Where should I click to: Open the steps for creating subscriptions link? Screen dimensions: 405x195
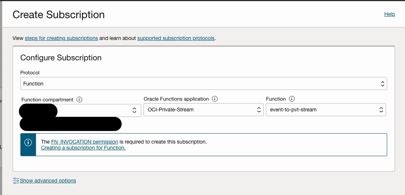click(x=61, y=38)
